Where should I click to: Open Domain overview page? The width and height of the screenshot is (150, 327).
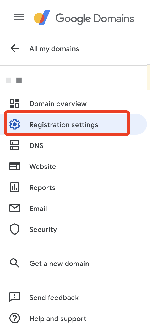coord(58,104)
